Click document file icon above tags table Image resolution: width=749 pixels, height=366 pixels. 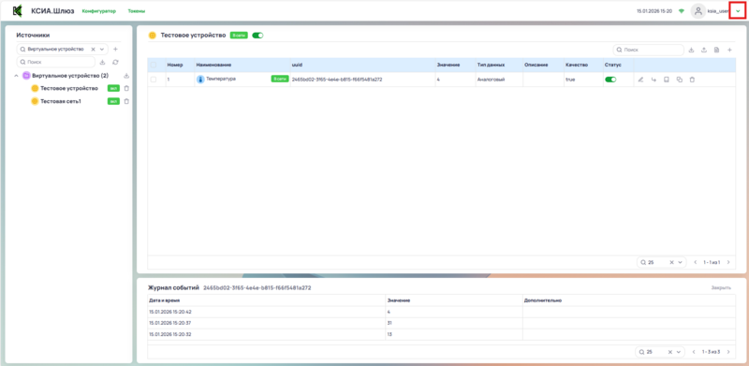[x=716, y=50]
